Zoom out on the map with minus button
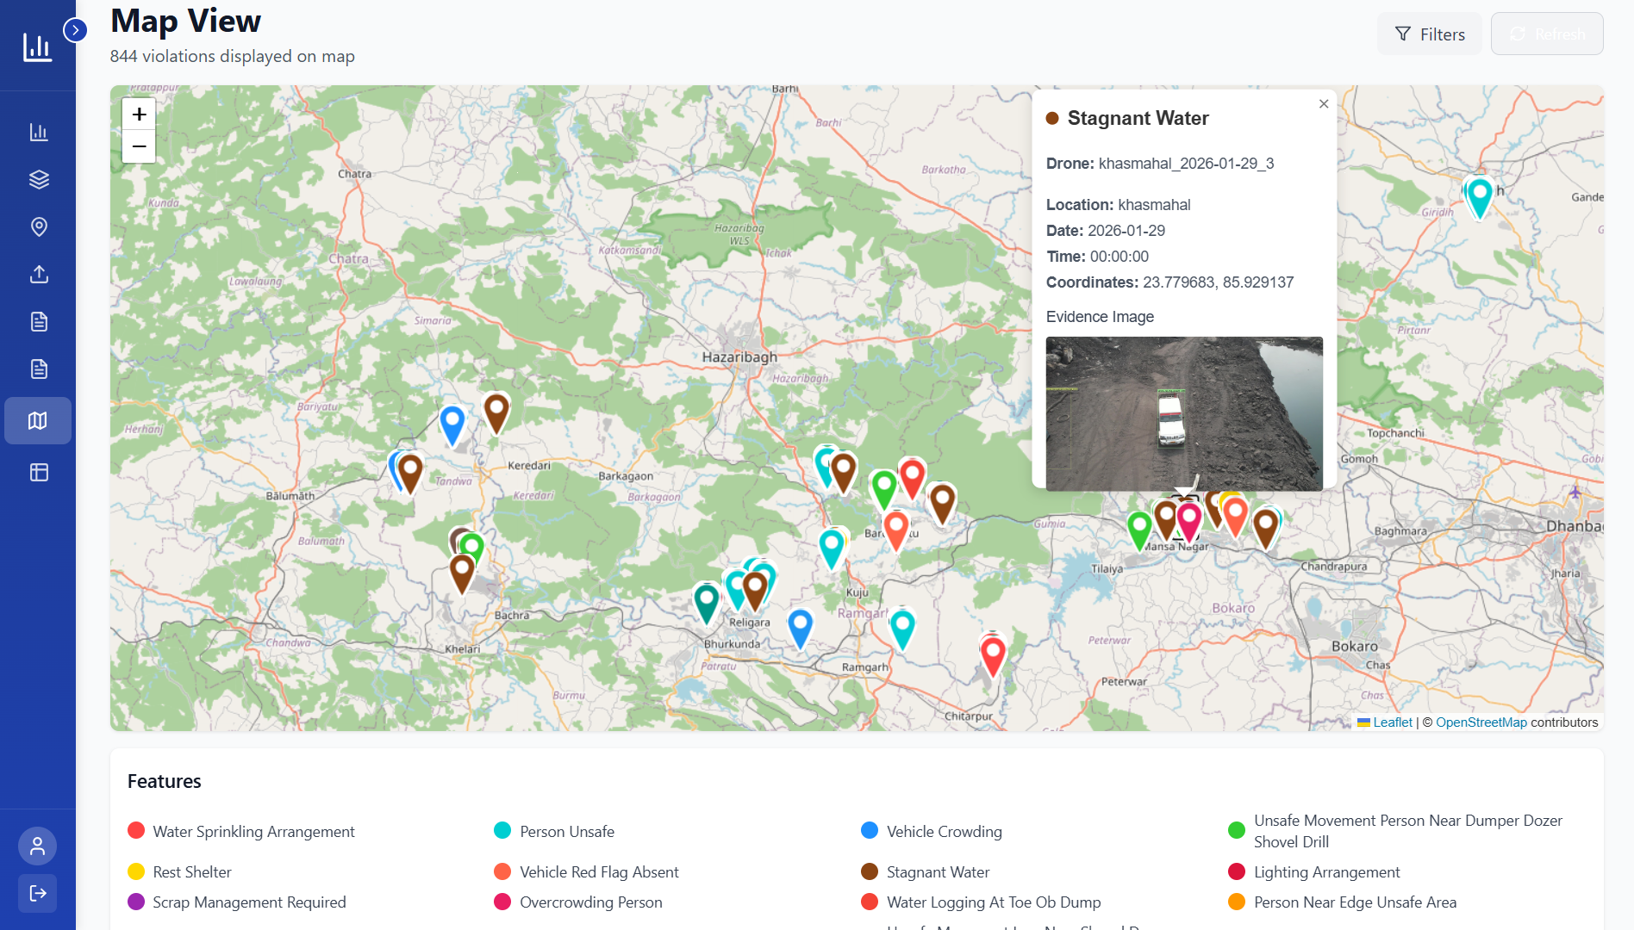Viewport: 1634px width, 930px height. 139,146
